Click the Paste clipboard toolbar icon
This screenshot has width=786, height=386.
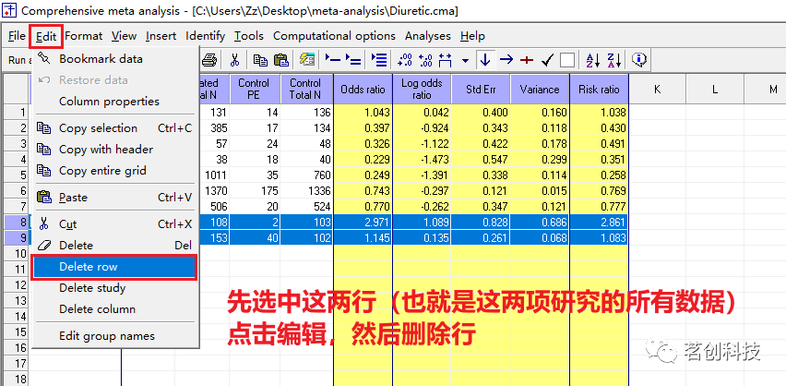281,60
